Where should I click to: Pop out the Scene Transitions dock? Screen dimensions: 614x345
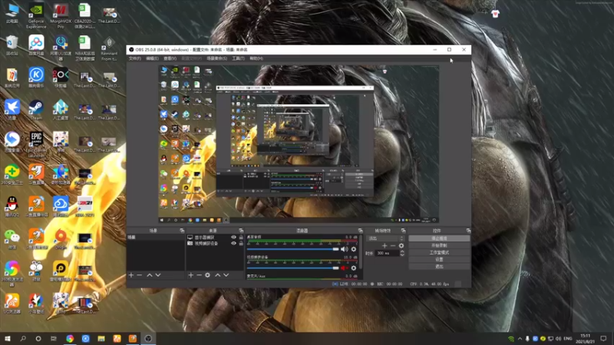point(404,231)
